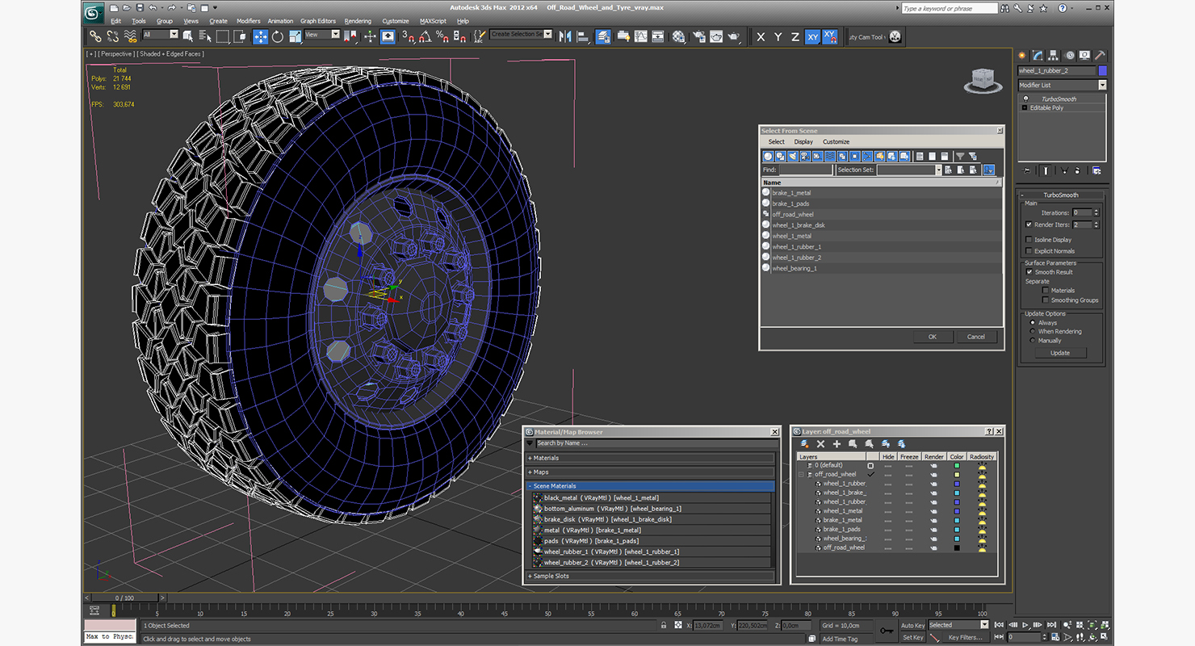Enable Separate by Materials checkbox
The width and height of the screenshot is (1195, 646).
pos(1046,290)
